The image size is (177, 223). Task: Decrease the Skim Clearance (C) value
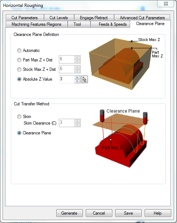pos(77,125)
